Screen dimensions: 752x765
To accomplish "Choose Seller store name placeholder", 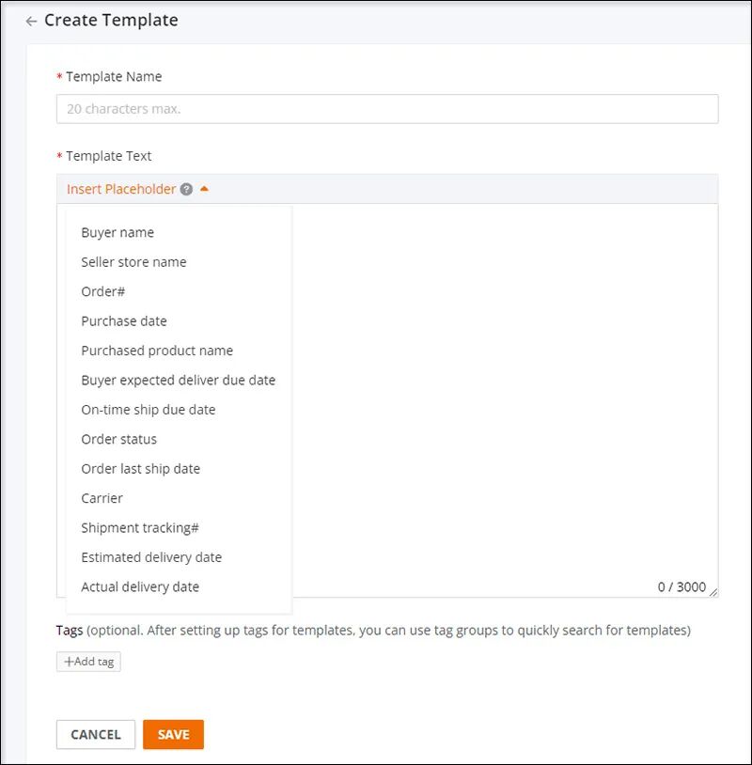I will [x=133, y=262].
